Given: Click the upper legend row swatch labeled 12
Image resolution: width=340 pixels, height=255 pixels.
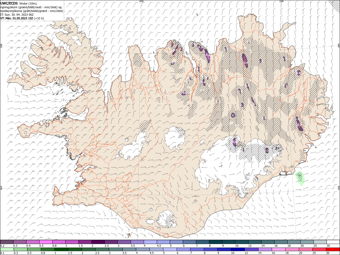Looking at the screenshot, I should click(x=255, y=242).
